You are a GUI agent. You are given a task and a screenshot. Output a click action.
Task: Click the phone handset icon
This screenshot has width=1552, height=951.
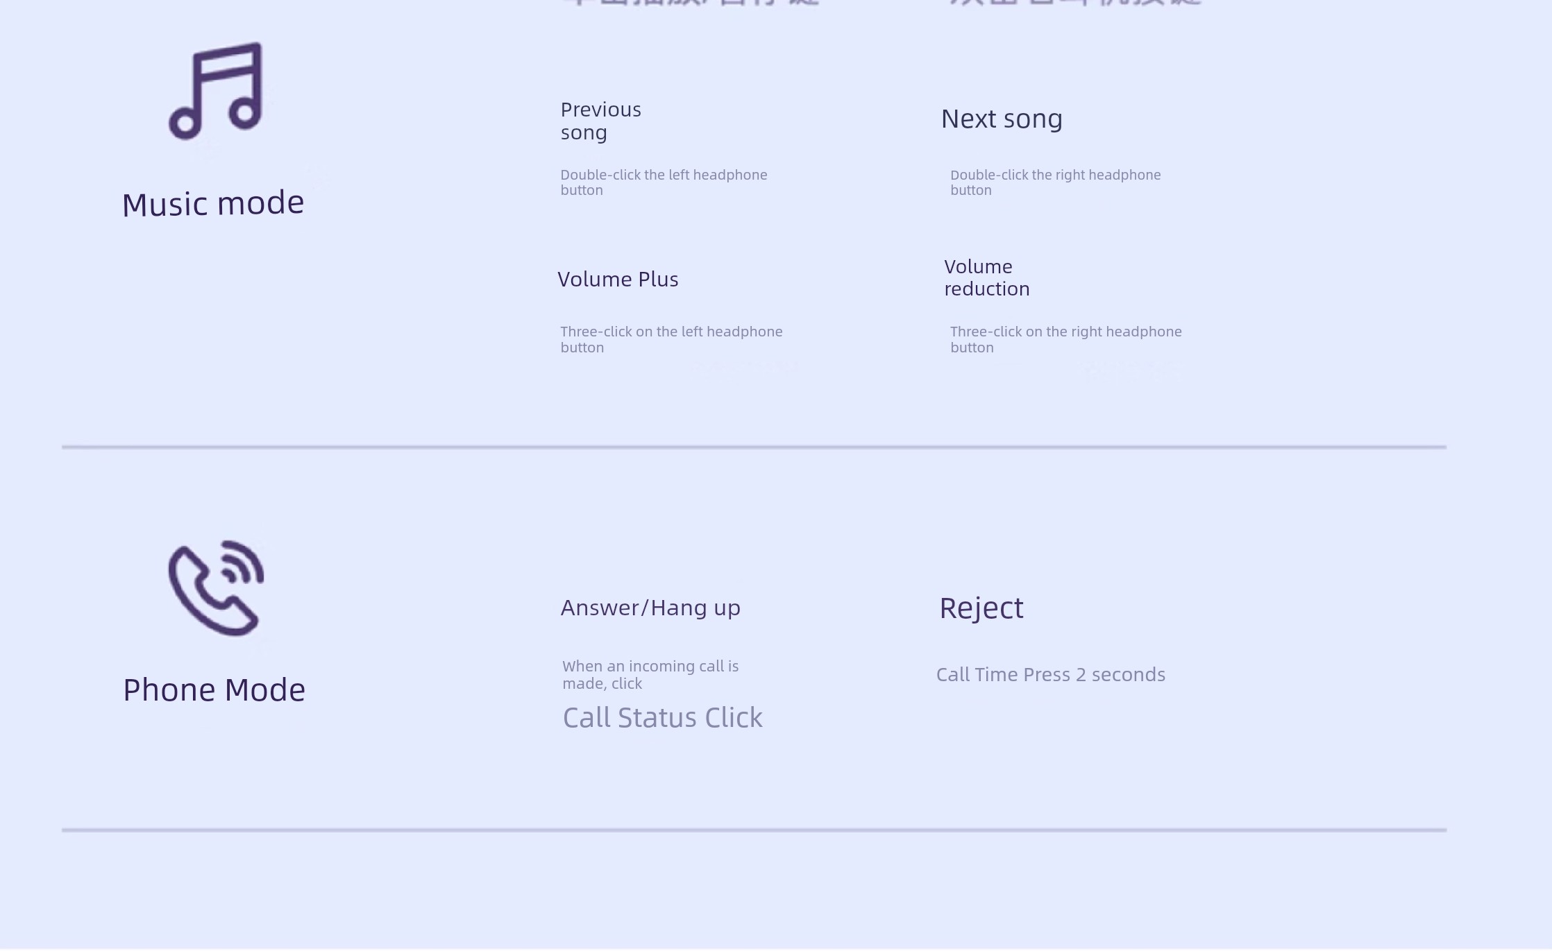tap(216, 588)
